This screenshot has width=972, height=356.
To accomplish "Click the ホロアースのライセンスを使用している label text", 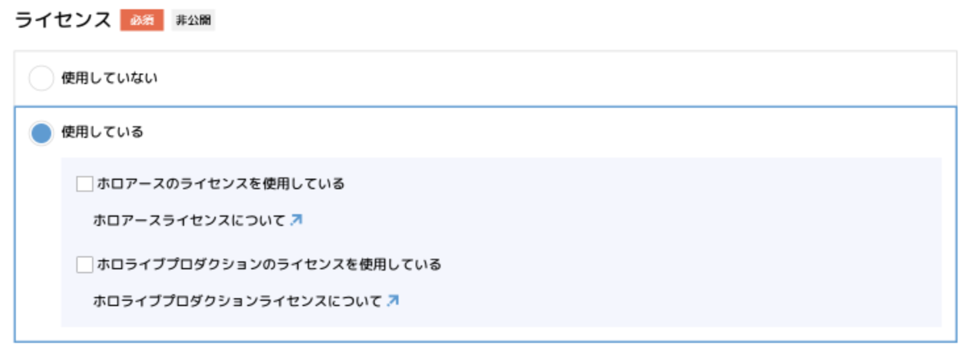I will pyautogui.click(x=221, y=184).
